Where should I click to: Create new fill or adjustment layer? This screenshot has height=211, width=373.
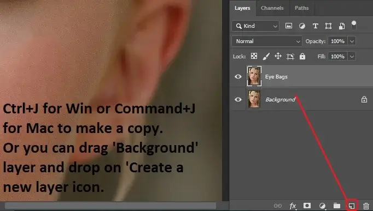[322, 206]
